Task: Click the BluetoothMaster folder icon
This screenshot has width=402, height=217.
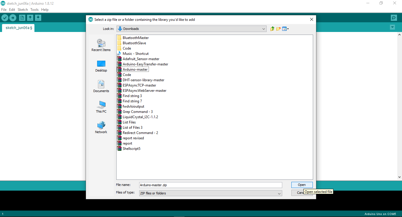Action: click(x=119, y=38)
